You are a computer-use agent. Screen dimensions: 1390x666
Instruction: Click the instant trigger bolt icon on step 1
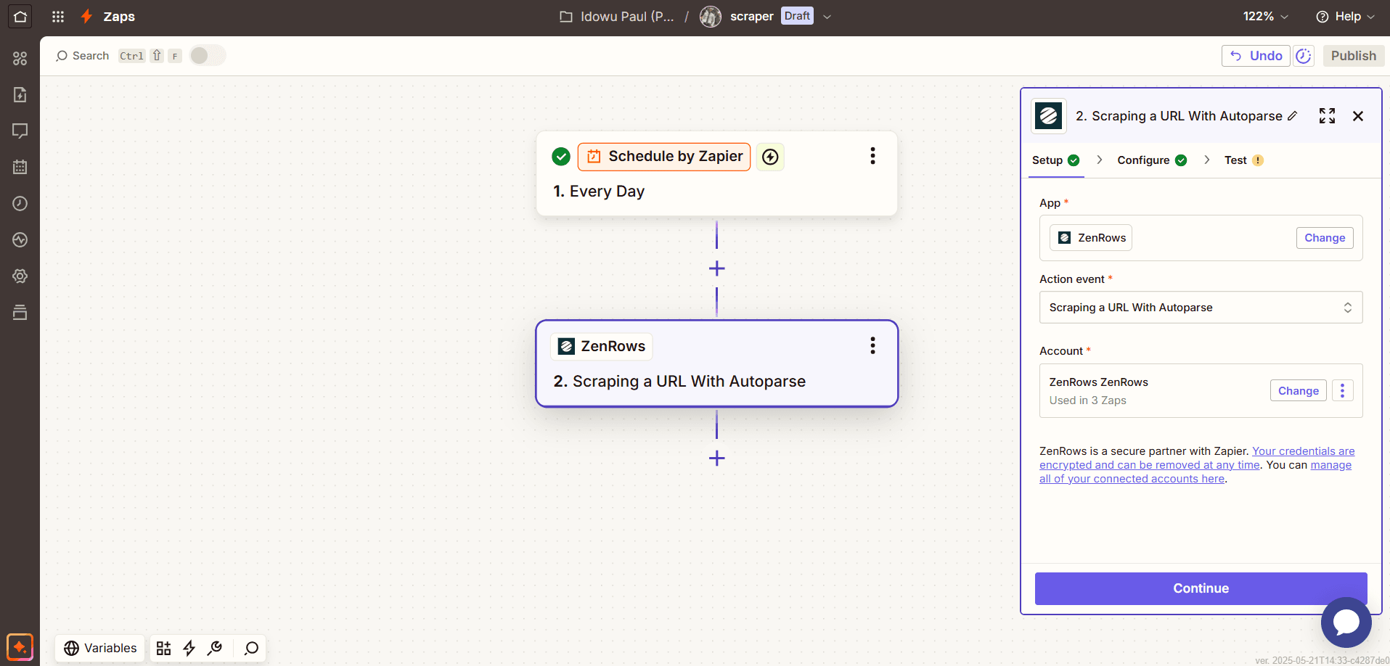770,157
